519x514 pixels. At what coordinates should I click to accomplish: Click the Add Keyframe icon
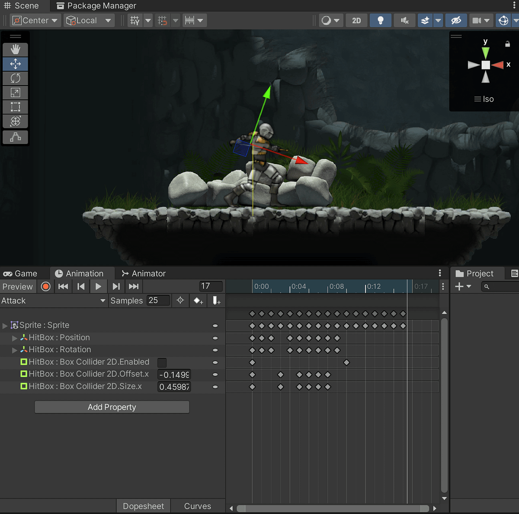[198, 300]
